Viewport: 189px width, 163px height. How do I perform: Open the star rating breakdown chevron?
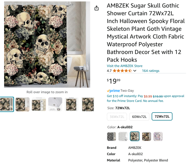point(135,71)
